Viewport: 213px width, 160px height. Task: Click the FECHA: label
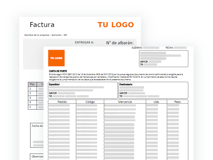170,48
